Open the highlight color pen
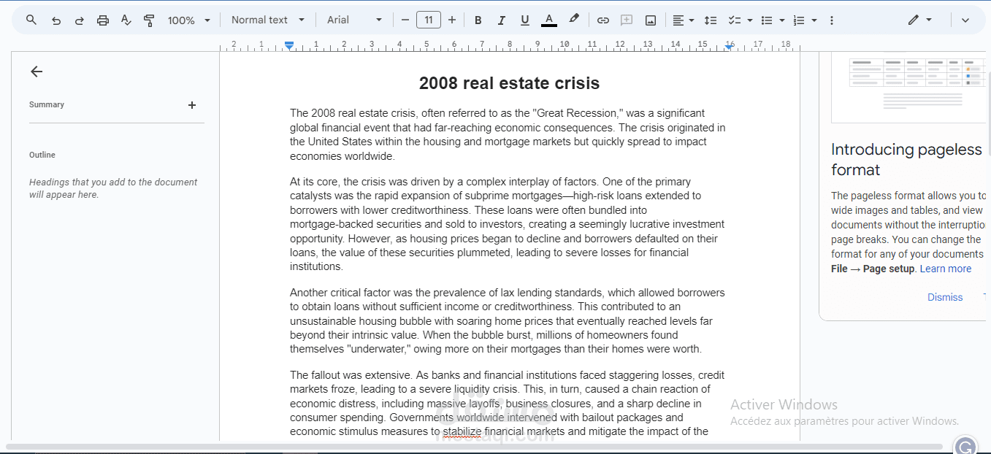Image resolution: width=991 pixels, height=454 pixels. [x=574, y=20]
